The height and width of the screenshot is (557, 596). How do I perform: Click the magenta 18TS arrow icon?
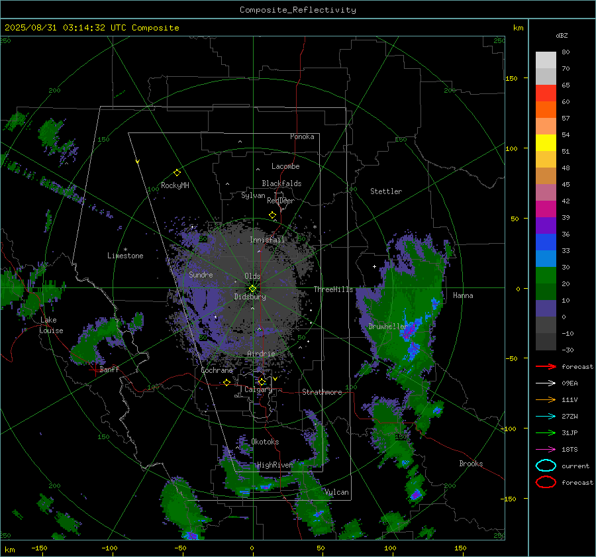[546, 450]
